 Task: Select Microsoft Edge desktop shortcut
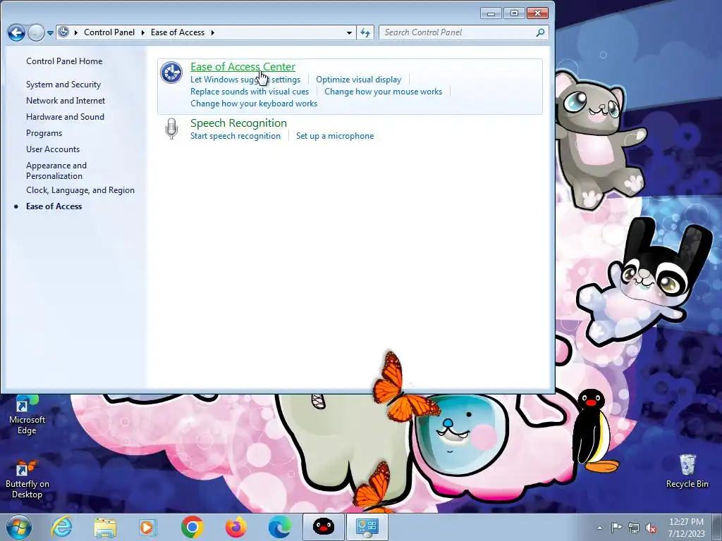click(x=27, y=414)
